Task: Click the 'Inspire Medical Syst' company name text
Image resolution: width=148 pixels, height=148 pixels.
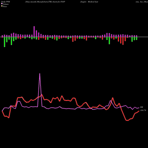Action: (x=89, y=2)
